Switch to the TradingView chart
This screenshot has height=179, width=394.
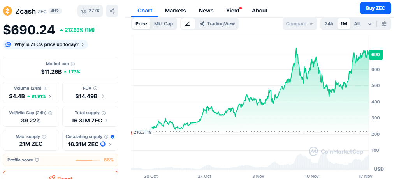217,24
